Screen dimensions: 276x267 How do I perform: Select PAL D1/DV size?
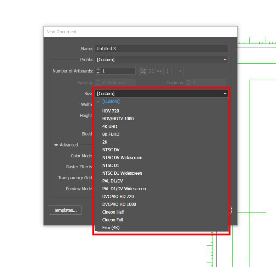[x=162, y=181]
